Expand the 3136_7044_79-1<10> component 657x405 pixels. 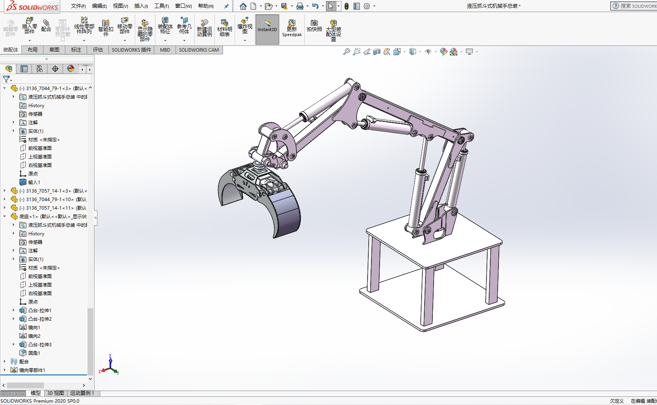coord(5,199)
